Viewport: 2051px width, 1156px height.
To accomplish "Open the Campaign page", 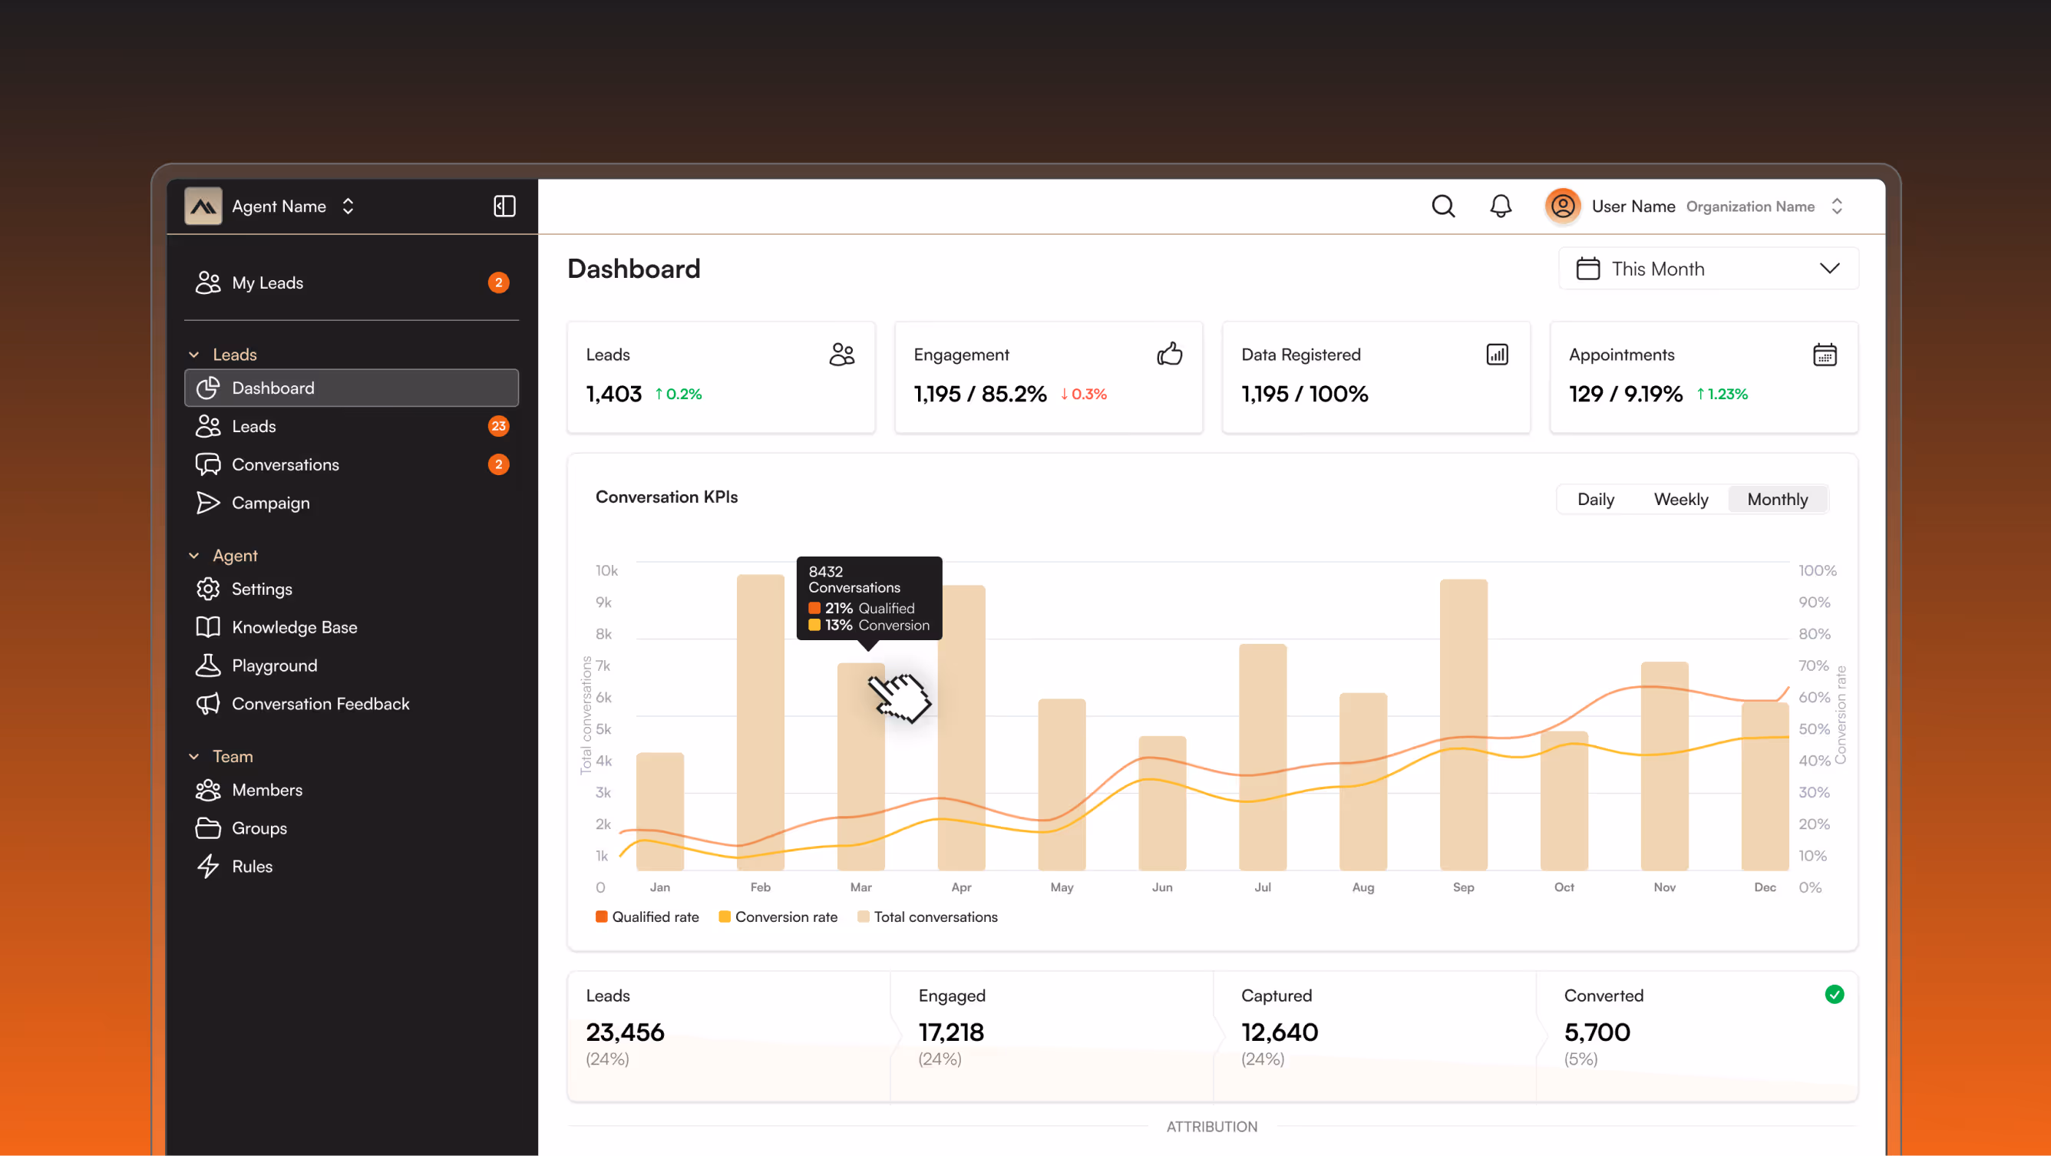I will coord(270,502).
